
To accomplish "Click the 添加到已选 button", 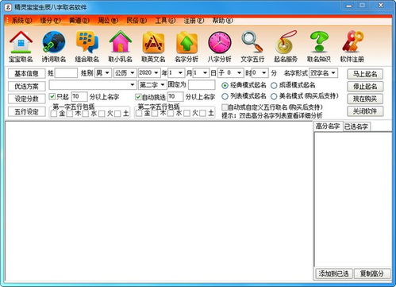I will [334, 273].
